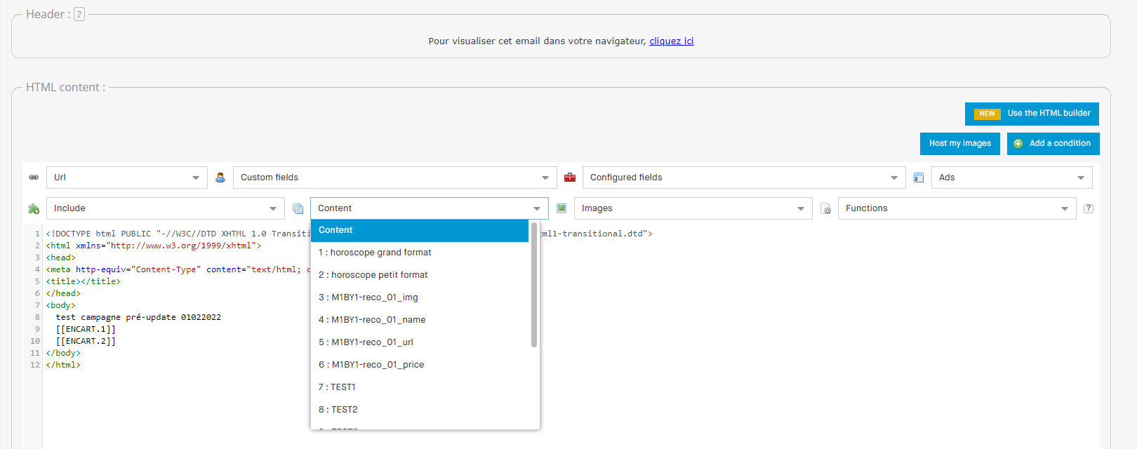This screenshot has height=449, width=1137.
Task: Click the help question mark after Functions
Action: point(1089,208)
